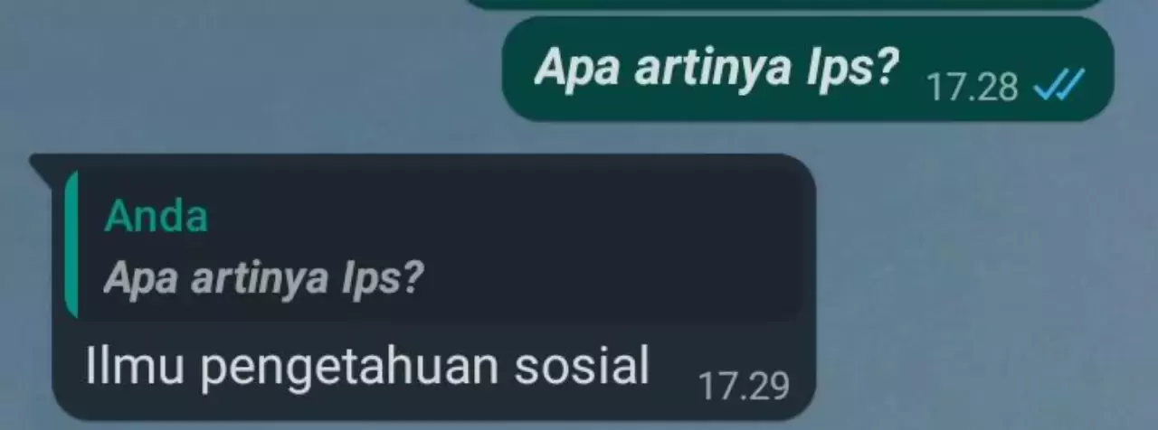This screenshot has width=1158, height=430.
Task: Click the blue double-check read receipt icon
Action: pyautogui.click(x=1058, y=88)
